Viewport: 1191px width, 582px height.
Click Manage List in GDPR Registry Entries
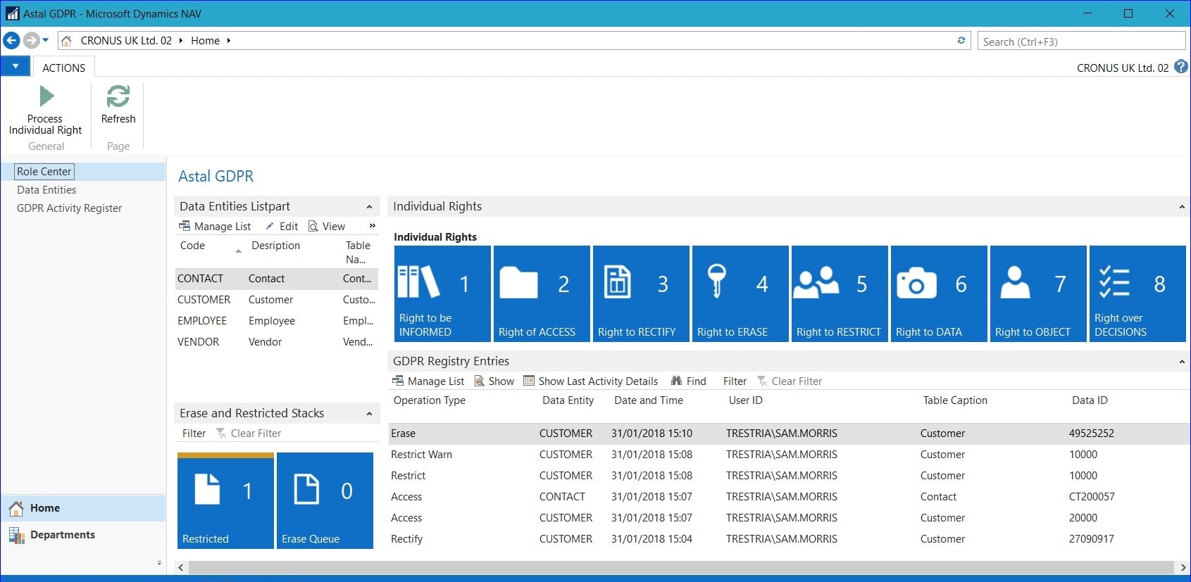pos(428,381)
